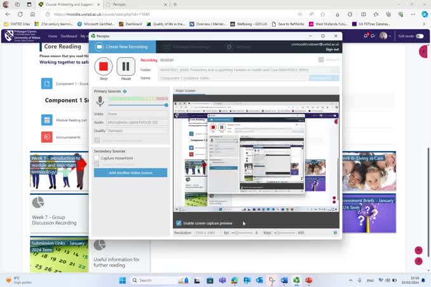
Task: Stop the Panopto recording
Action: tap(104, 66)
